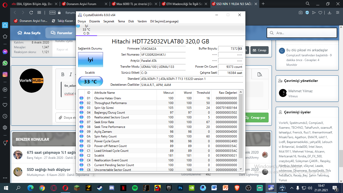Open Minecraft from the taskbar
Image resolution: width=343 pixels, height=193 pixels.
click(x=77, y=188)
